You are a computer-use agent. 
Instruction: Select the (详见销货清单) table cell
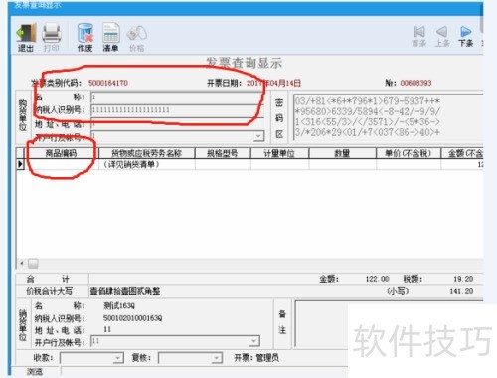146,164
